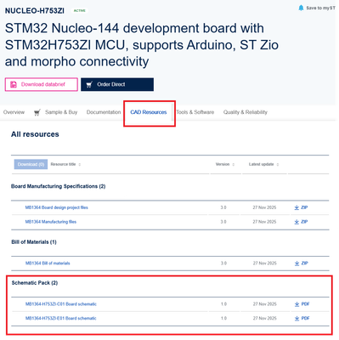The height and width of the screenshot is (340, 339).
Task: Click the Board Manufacturing Specifications (2) heading
Action: click(59, 186)
